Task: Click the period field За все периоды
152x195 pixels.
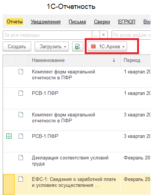Action: (47, 35)
